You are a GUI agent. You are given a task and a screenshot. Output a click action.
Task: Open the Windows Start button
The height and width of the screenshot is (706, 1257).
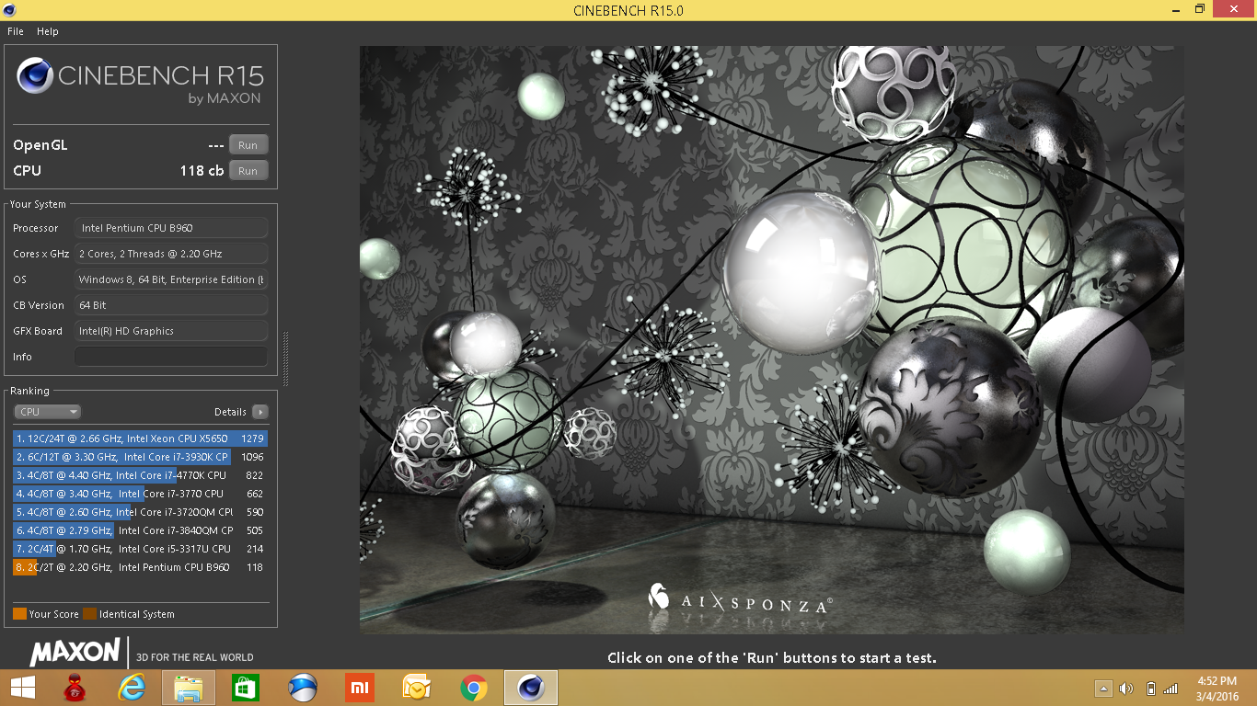pyautogui.click(x=22, y=688)
